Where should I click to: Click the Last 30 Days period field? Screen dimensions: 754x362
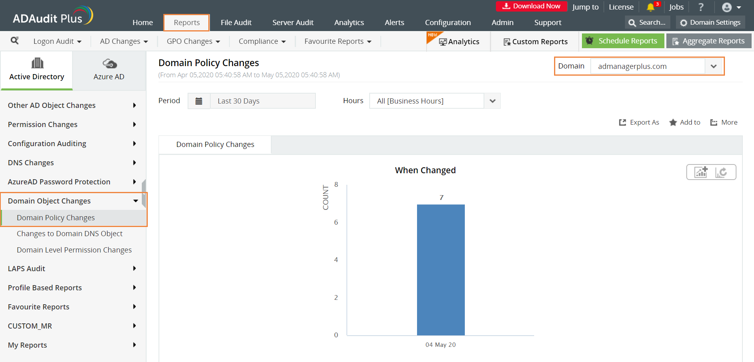263,101
